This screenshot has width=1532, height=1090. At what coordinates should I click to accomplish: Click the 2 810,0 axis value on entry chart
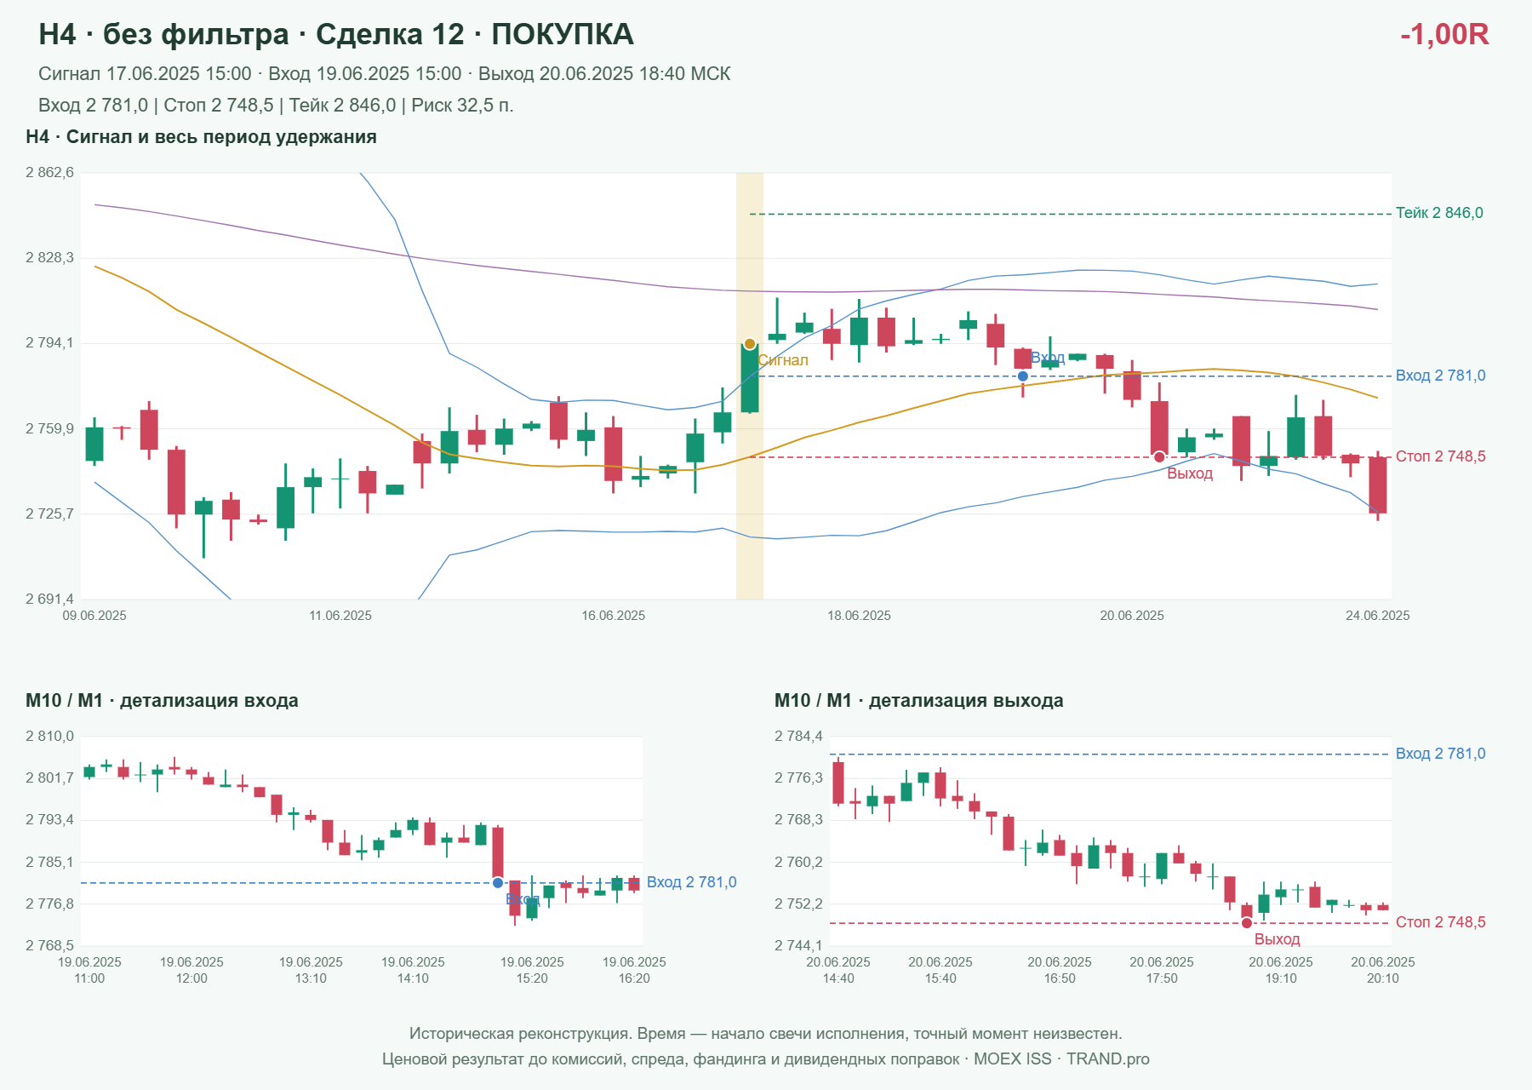(x=49, y=737)
